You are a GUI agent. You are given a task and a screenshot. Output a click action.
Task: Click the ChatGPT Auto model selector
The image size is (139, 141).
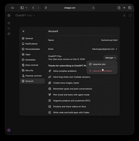[25, 15]
